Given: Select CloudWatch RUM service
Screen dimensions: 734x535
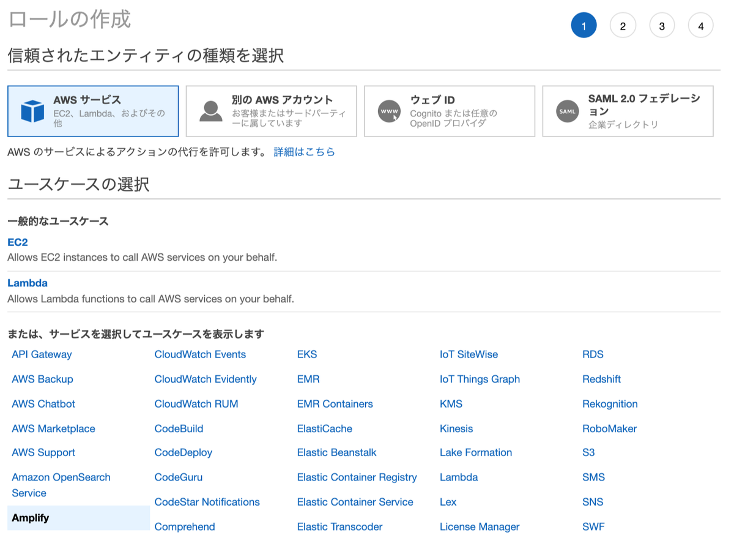Looking at the screenshot, I should tap(196, 404).
